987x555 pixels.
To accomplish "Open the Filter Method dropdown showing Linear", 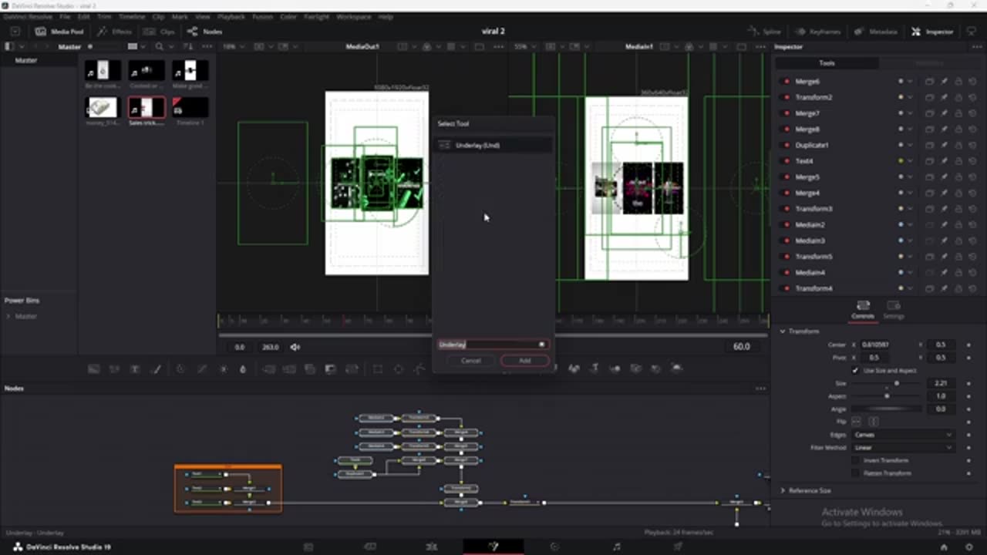I will (x=903, y=448).
